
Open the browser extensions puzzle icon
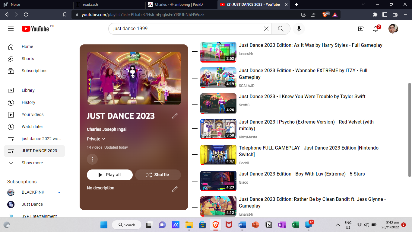[x=375, y=14]
